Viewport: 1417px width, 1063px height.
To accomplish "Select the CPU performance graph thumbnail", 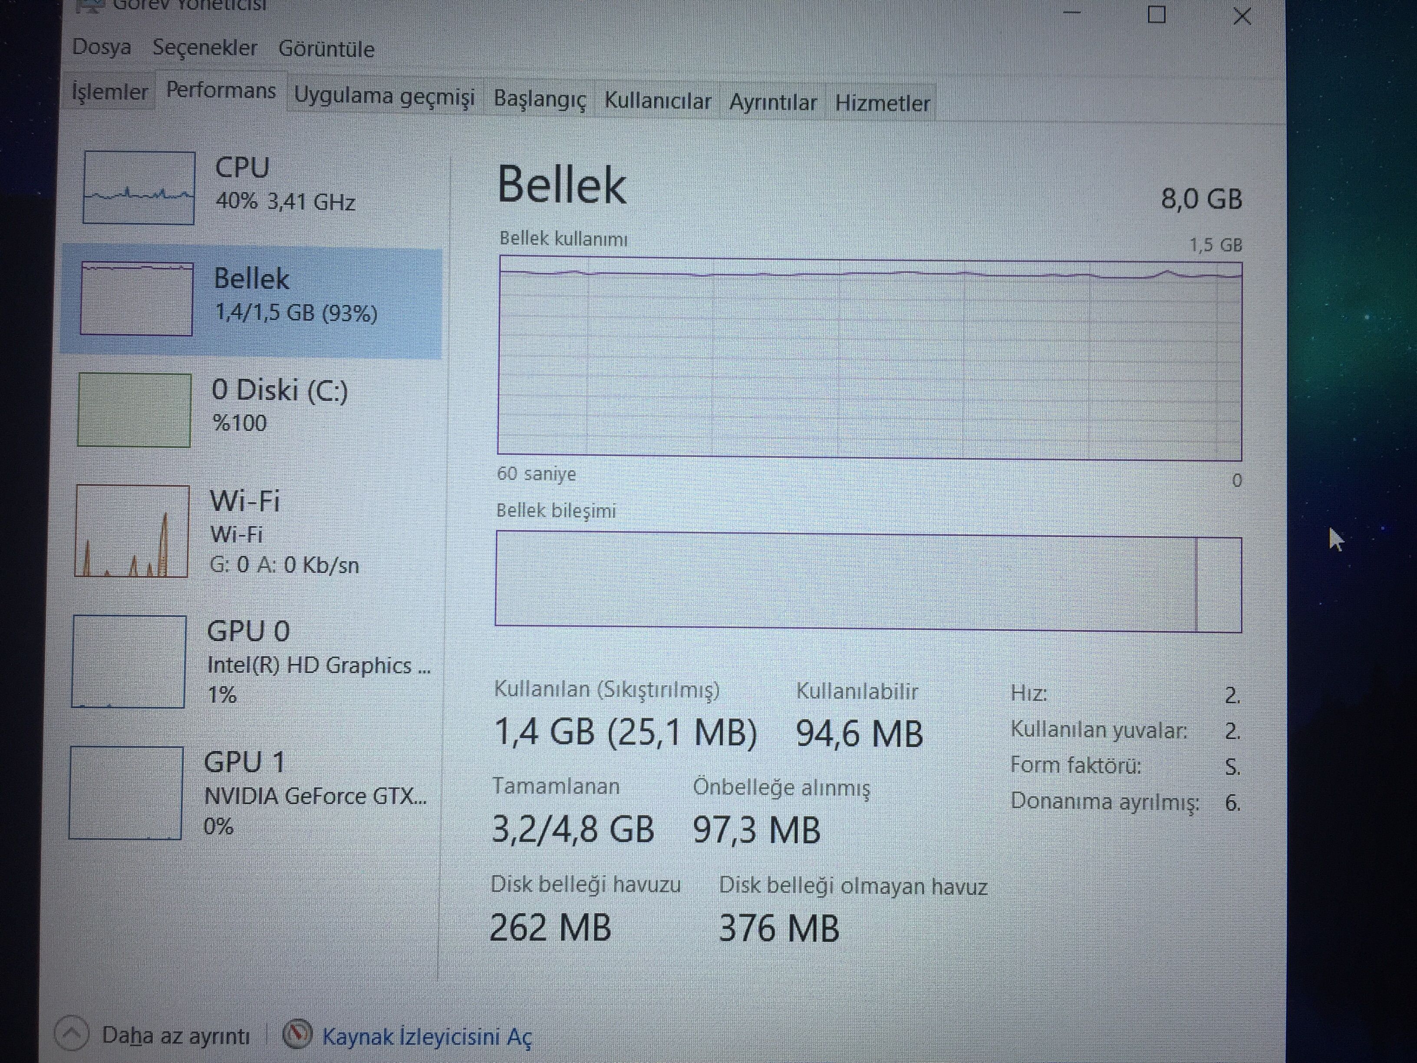I will pyautogui.click(x=138, y=188).
